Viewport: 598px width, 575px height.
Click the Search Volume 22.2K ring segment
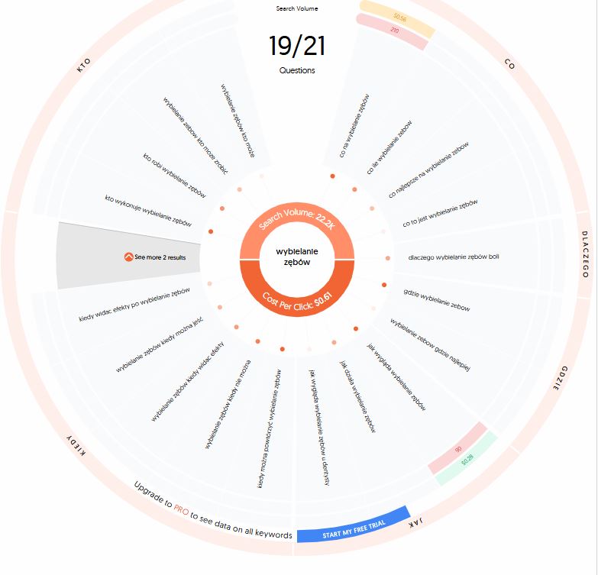[x=297, y=222]
